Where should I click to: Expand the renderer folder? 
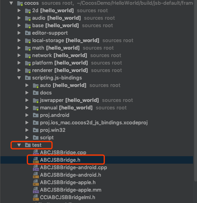click(x=19, y=70)
